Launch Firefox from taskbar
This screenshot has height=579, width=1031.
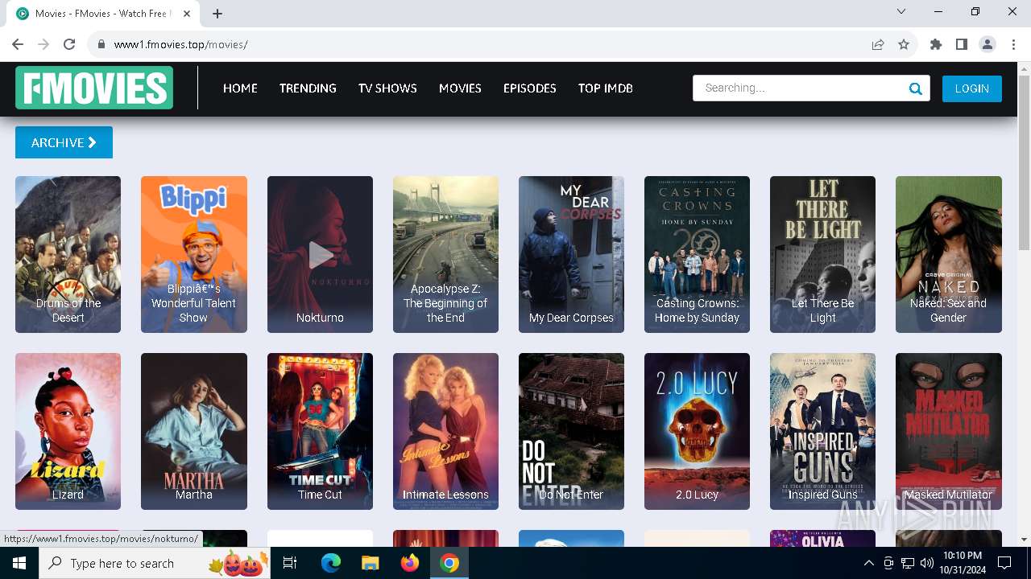[410, 563]
